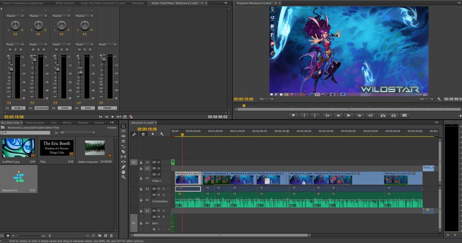Select the Zoom tool magnifier

click(123, 177)
